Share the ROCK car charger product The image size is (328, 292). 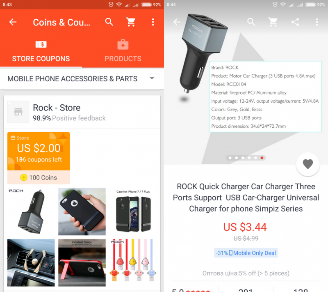point(295,22)
